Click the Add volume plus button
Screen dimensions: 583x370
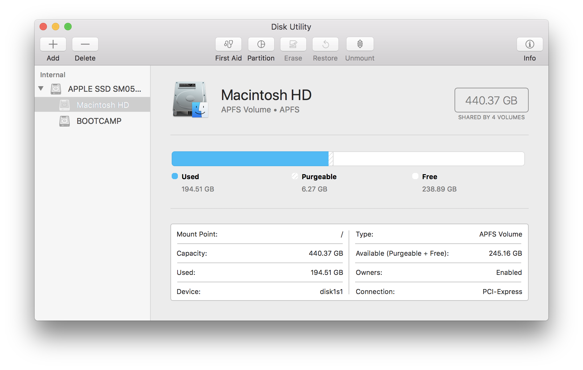[53, 44]
